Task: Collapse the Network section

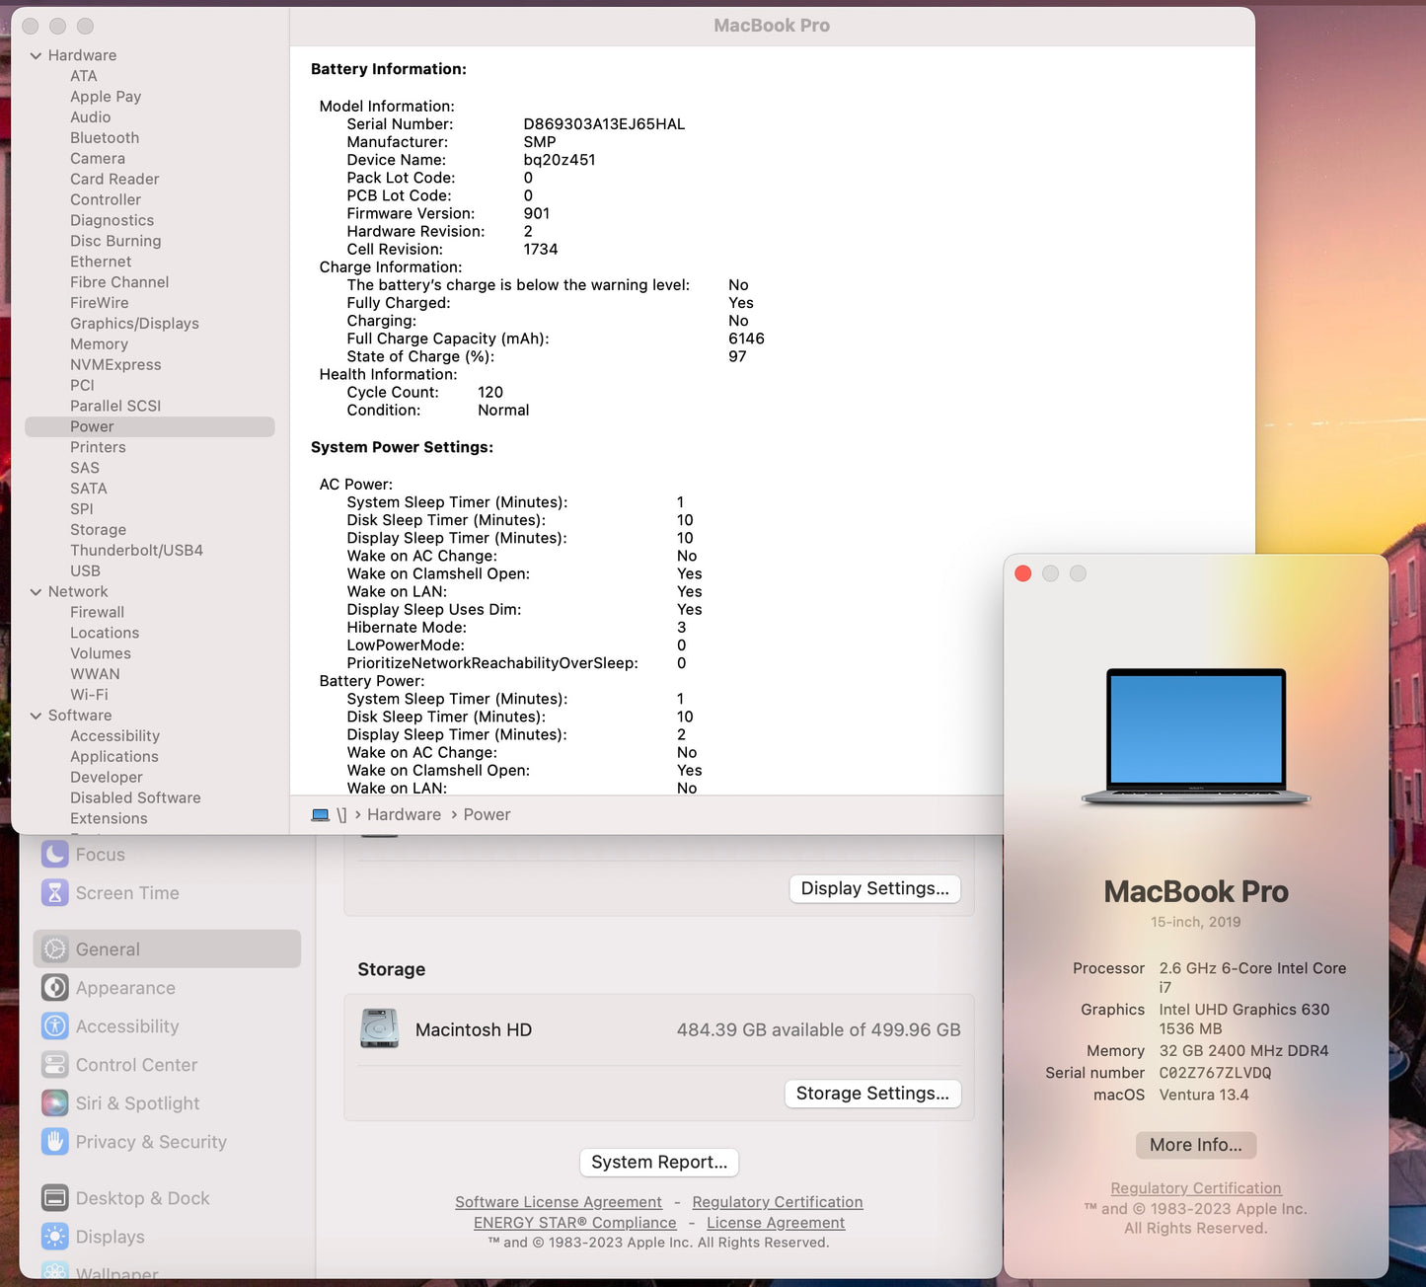Action: point(37,591)
